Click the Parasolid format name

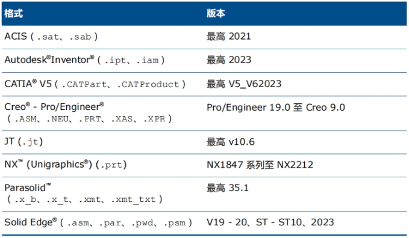(x=28, y=188)
